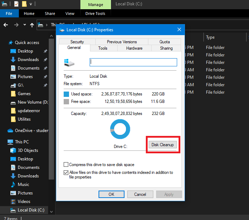Open the Home ribbon tab
Screen dimensions: 249x220
(x=29, y=13)
